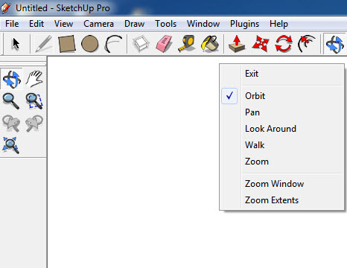Open the File menu
This screenshot has width=347, height=268.
click(12, 24)
